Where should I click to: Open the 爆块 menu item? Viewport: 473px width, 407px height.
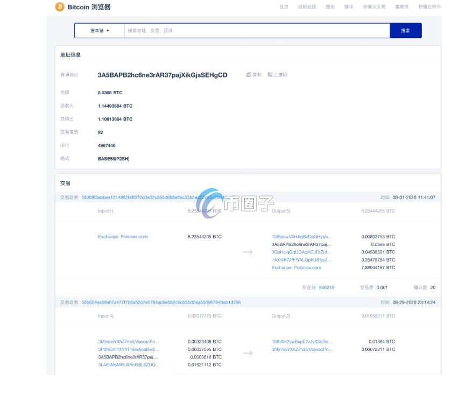click(349, 7)
